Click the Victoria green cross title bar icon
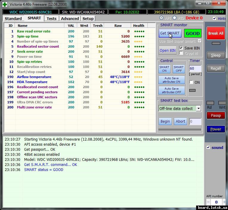 [4, 4]
